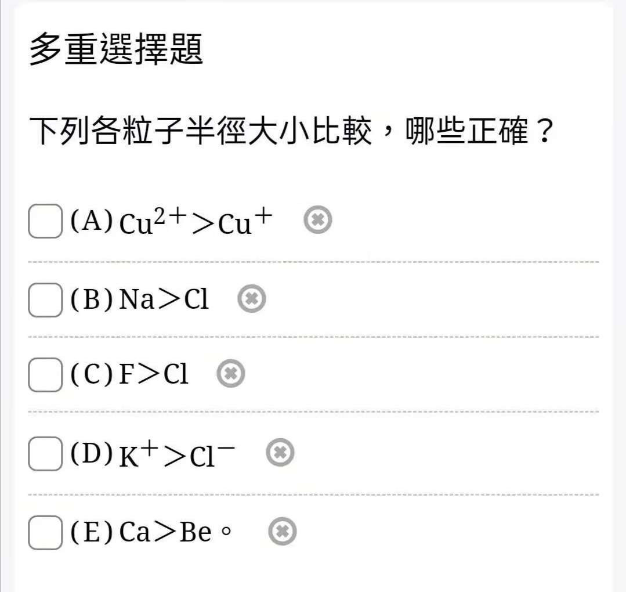Mark the checkbox for option (E) Ca>Be
This screenshot has width=626, height=592.
pos(45,532)
